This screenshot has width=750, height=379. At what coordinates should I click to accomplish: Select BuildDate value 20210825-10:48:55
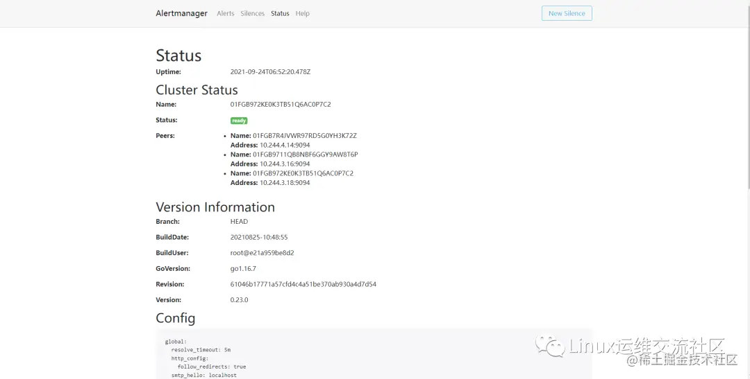tap(259, 237)
